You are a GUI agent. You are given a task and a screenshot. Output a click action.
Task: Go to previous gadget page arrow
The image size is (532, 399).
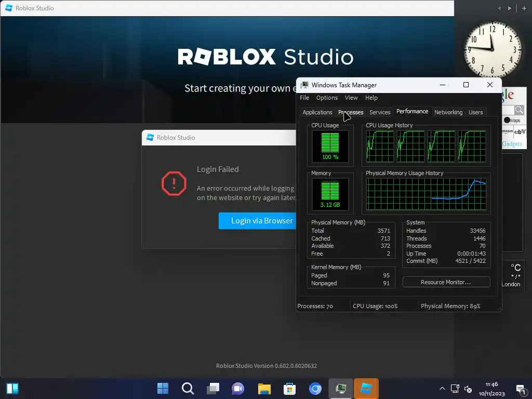coord(499,8)
